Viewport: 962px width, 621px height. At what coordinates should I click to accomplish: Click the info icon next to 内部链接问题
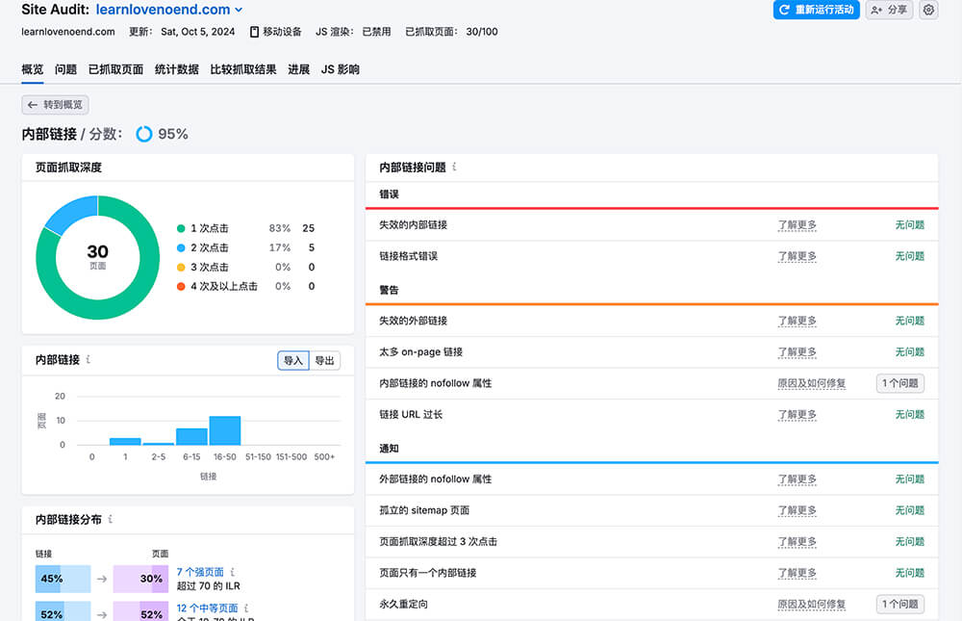454,168
